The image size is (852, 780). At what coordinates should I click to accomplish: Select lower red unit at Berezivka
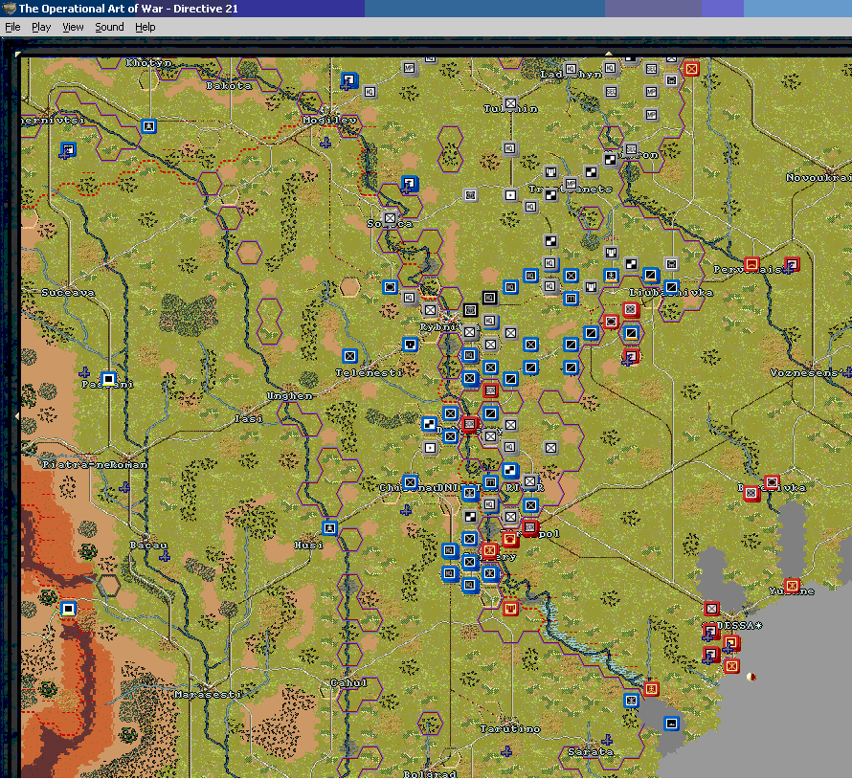pos(751,493)
